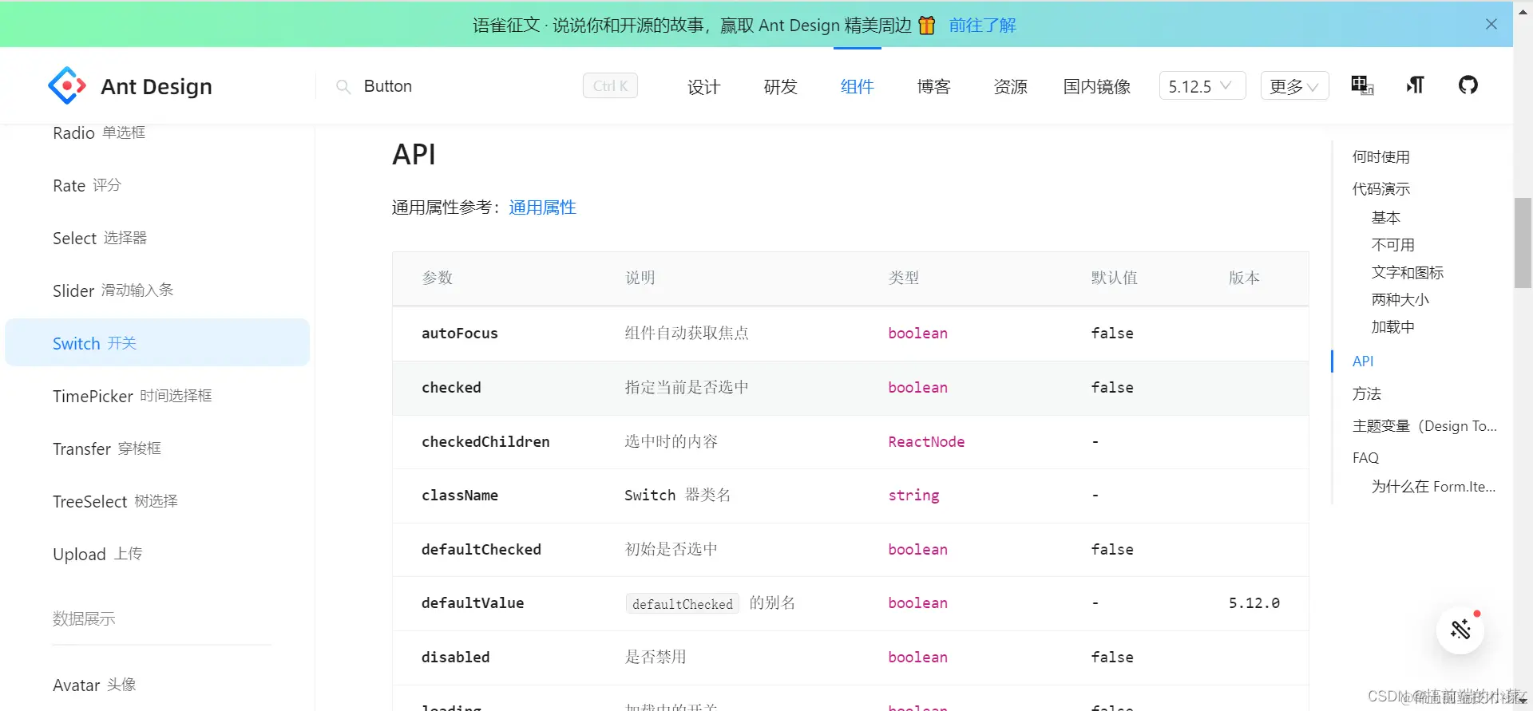Close the top announcement banner
The width and height of the screenshot is (1533, 711).
tap(1491, 24)
